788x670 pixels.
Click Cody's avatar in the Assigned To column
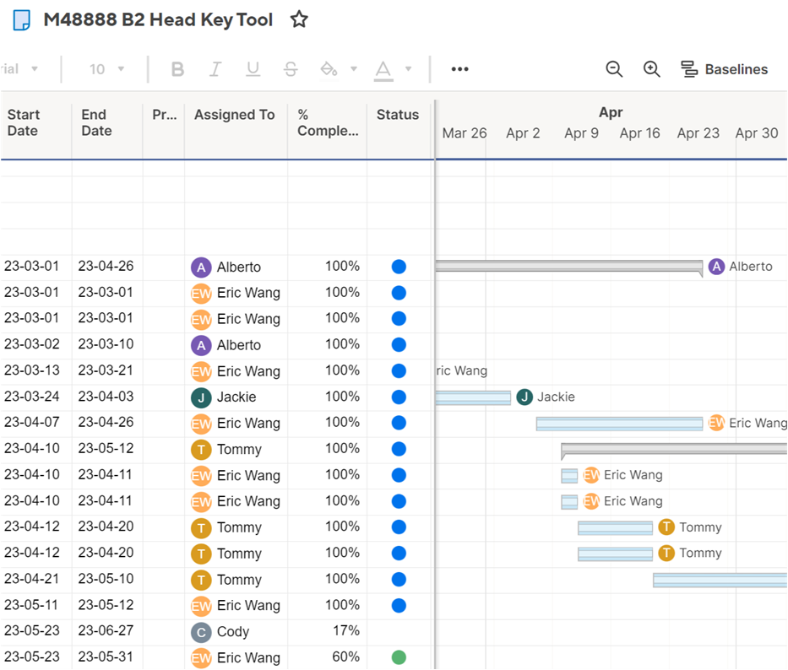(x=201, y=632)
